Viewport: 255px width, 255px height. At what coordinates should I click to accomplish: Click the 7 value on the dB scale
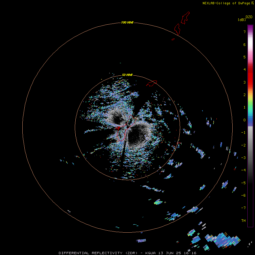(245, 32)
